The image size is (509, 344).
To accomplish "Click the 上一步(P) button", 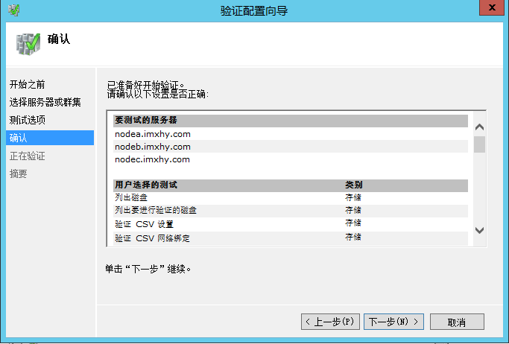I will (330, 322).
